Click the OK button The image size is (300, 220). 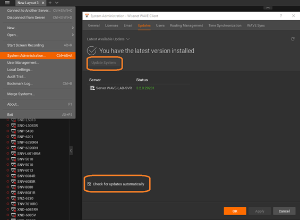(235, 211)
